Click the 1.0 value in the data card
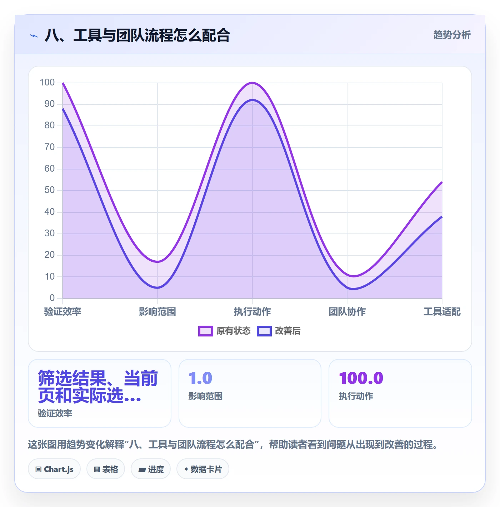The height and width of the screenshot is (507, 500). [x=200, y=378]
